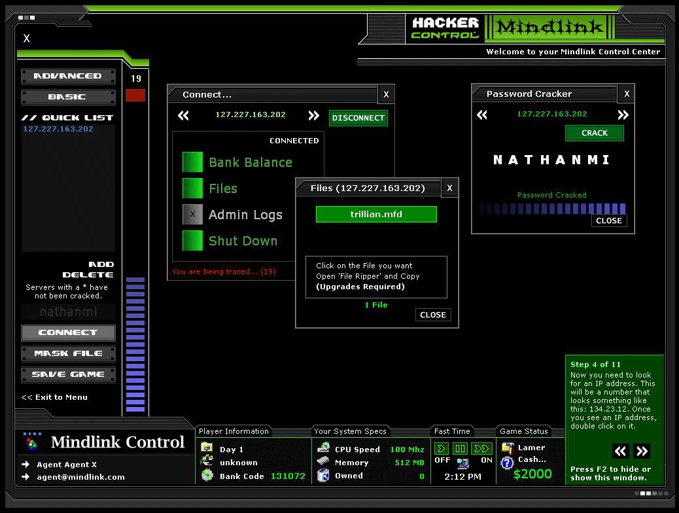Click the computer icon under Fast Time
Image resolution: width=679 pixels, height=513 pixels.
463,464
